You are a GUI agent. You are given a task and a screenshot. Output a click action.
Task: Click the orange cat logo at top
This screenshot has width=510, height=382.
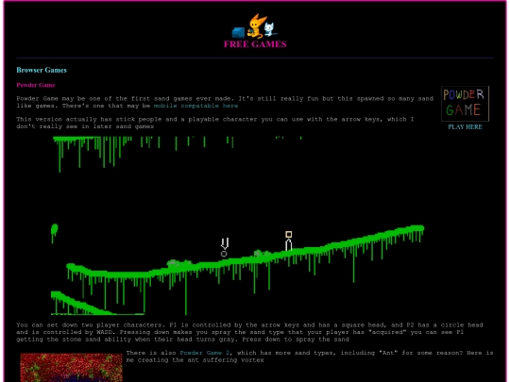[256, 26]
